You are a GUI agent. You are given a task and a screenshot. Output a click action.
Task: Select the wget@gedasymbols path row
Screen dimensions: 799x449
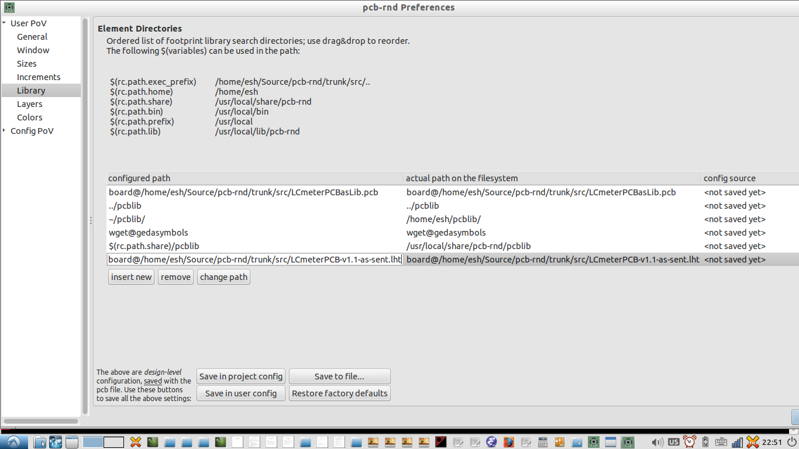click(234, 232)
